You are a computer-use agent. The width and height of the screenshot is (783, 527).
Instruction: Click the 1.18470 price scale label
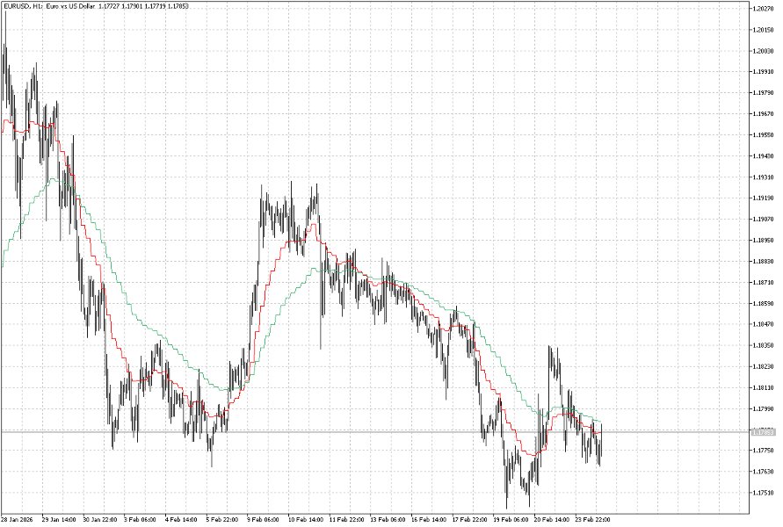pos(761,322)
